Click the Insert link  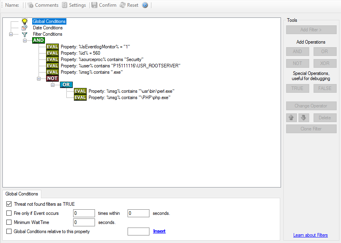click(x=159, y=231)
